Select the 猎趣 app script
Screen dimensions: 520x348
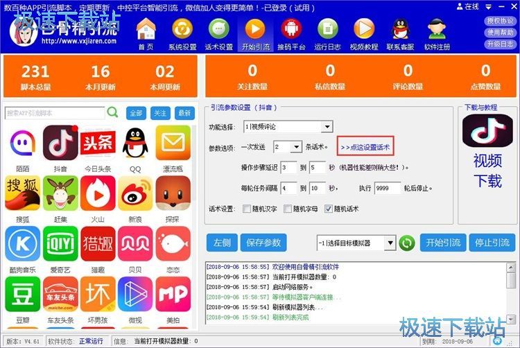pyautogui.click(x=98, y=243)
